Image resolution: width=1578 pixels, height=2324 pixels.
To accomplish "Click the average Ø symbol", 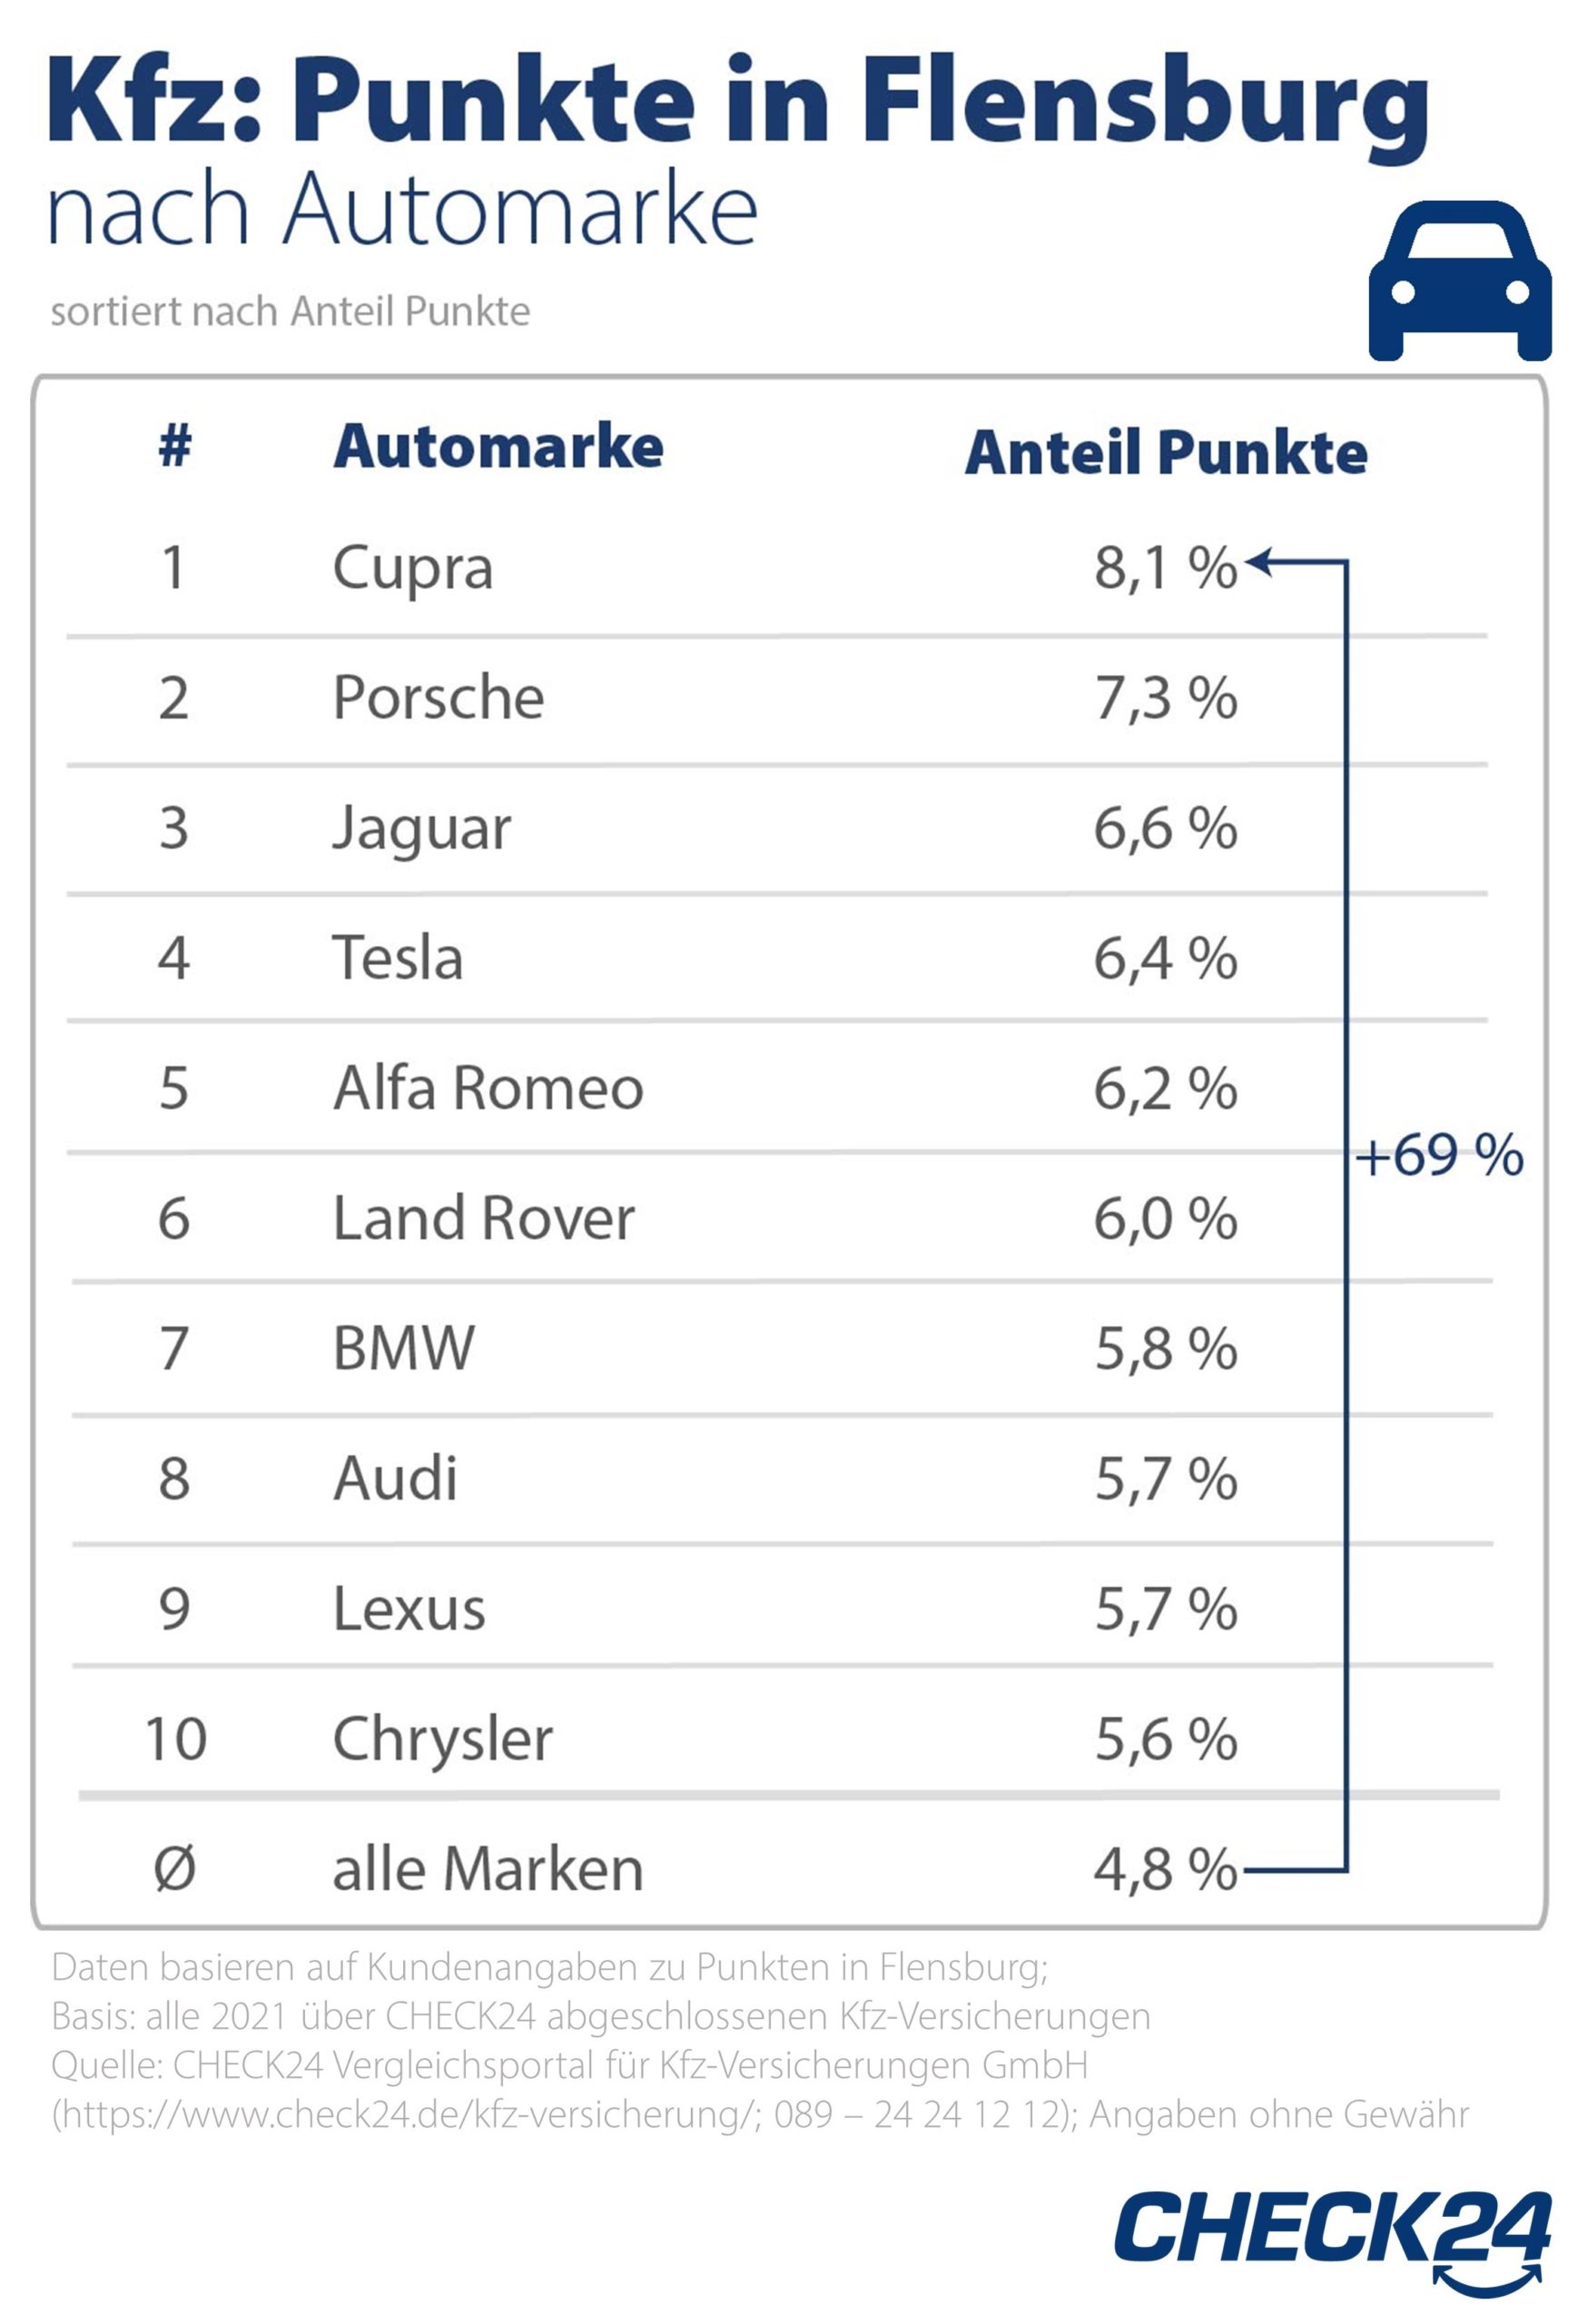I will point(175,1868).
